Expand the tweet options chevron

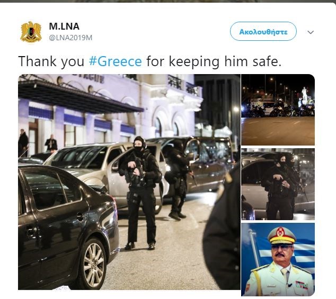311,32
